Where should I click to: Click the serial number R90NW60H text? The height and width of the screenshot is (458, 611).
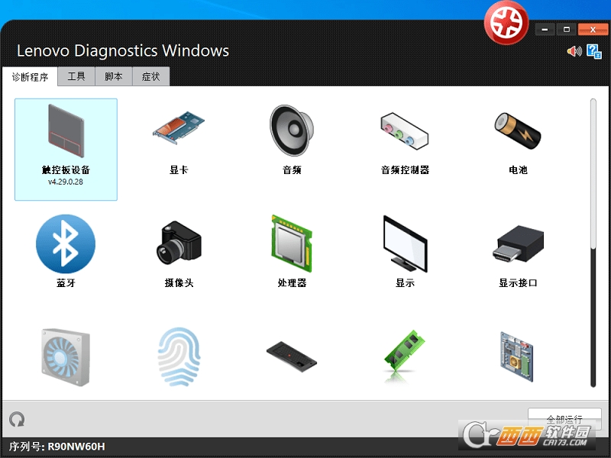pos(76,447)
